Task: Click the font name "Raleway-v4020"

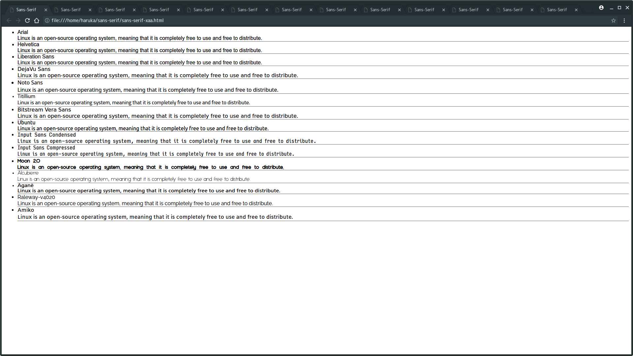Action: 36,197
